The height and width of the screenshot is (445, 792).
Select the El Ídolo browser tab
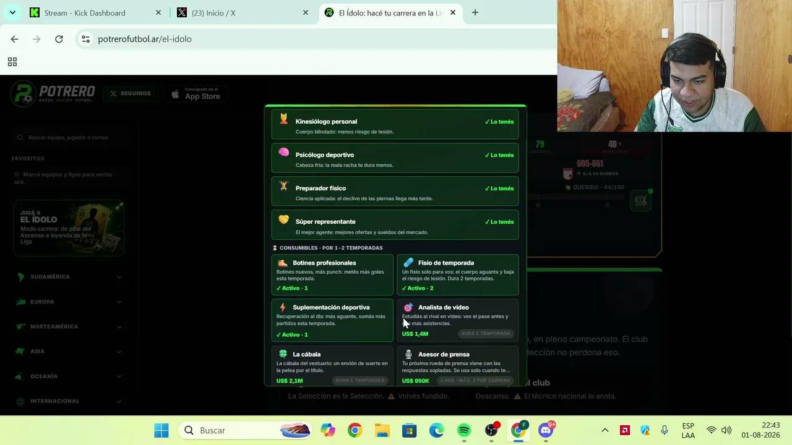(x=390, y=12)
